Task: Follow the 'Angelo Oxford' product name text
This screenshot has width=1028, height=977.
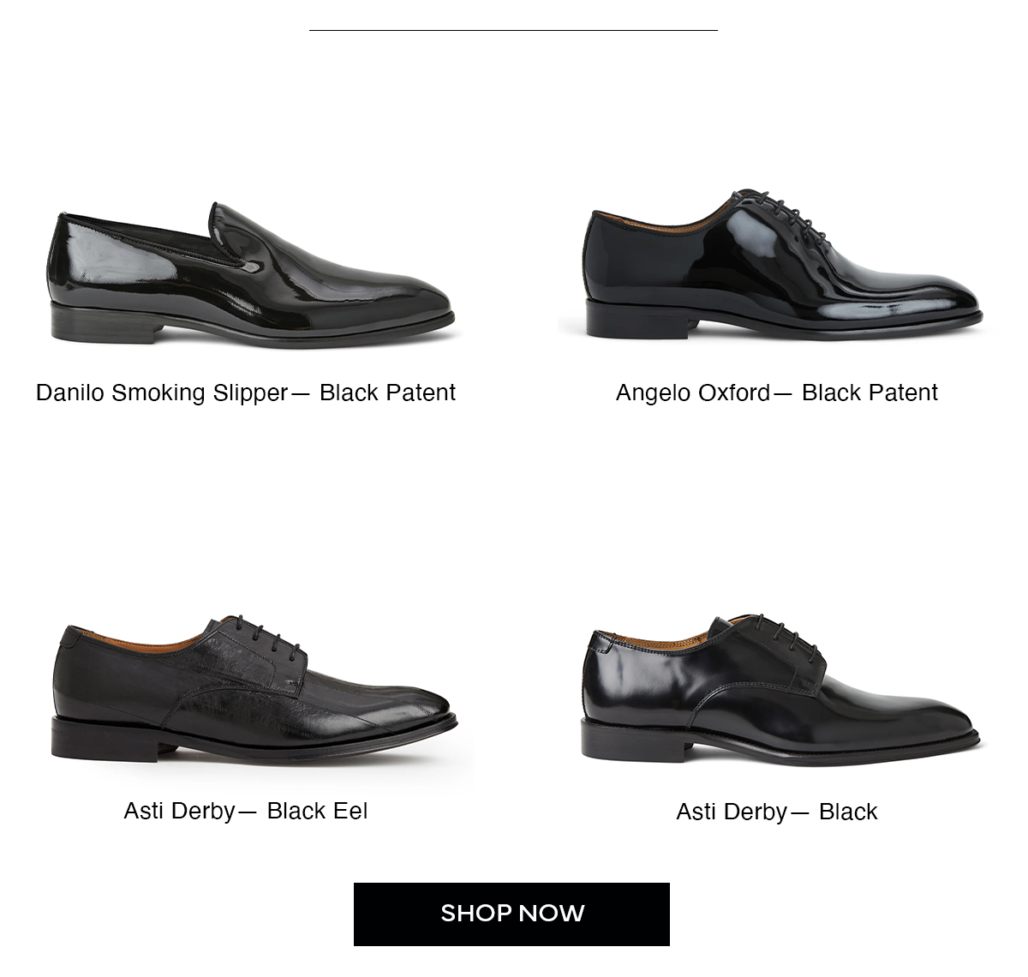Action: [x=693, y=393]
